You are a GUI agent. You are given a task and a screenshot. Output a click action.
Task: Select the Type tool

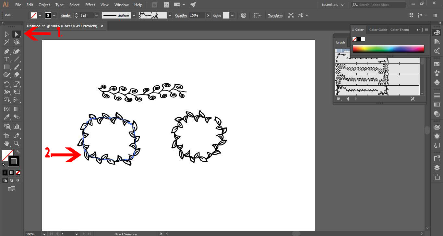6,59
